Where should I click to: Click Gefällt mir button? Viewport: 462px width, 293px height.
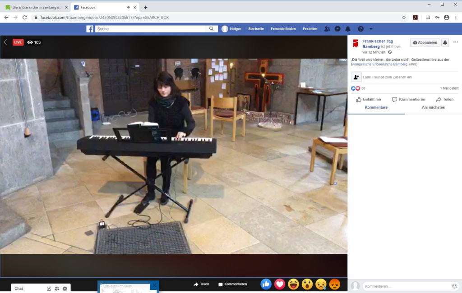(x=369, y=99)
